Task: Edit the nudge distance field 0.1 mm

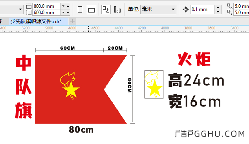Action: [x=202, y=9]
